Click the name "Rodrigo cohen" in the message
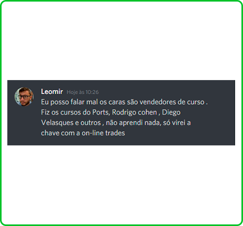Viewport: 243px width, 226px height. point(135,112)
